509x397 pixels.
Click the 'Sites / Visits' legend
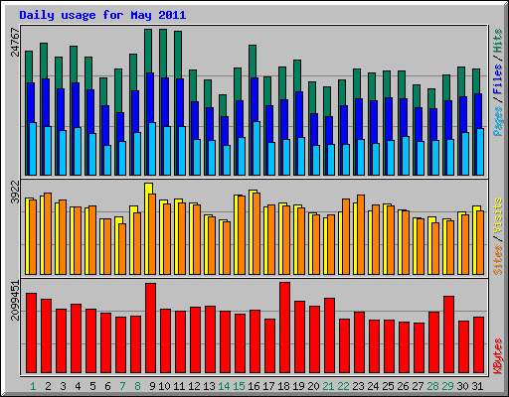497,236
